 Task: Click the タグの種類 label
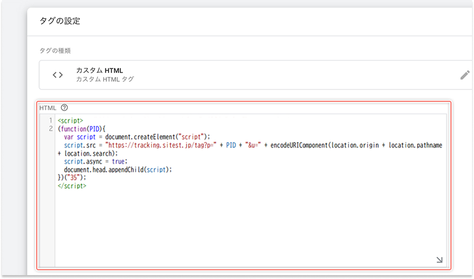(55, 51)
